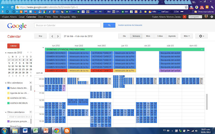Click mostrar opciones de búsqueda link
The width and height of the screenshot is (215, 134).
coord(130,25)
